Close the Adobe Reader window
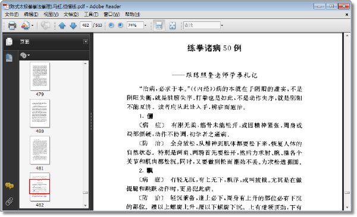Screen dimensions: 357x217 point(344,6)
